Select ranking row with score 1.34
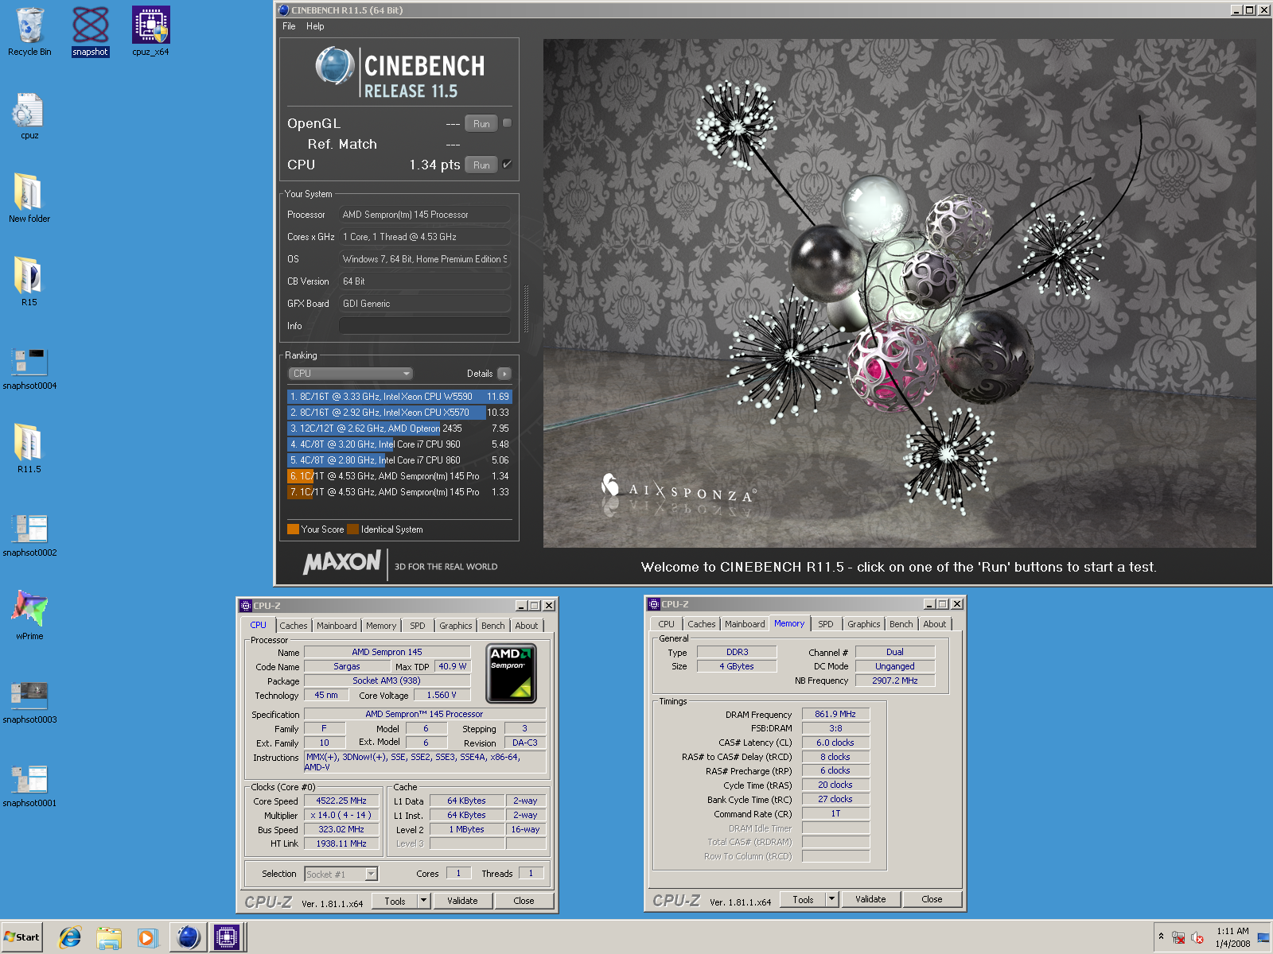 (x=399, y=476)
